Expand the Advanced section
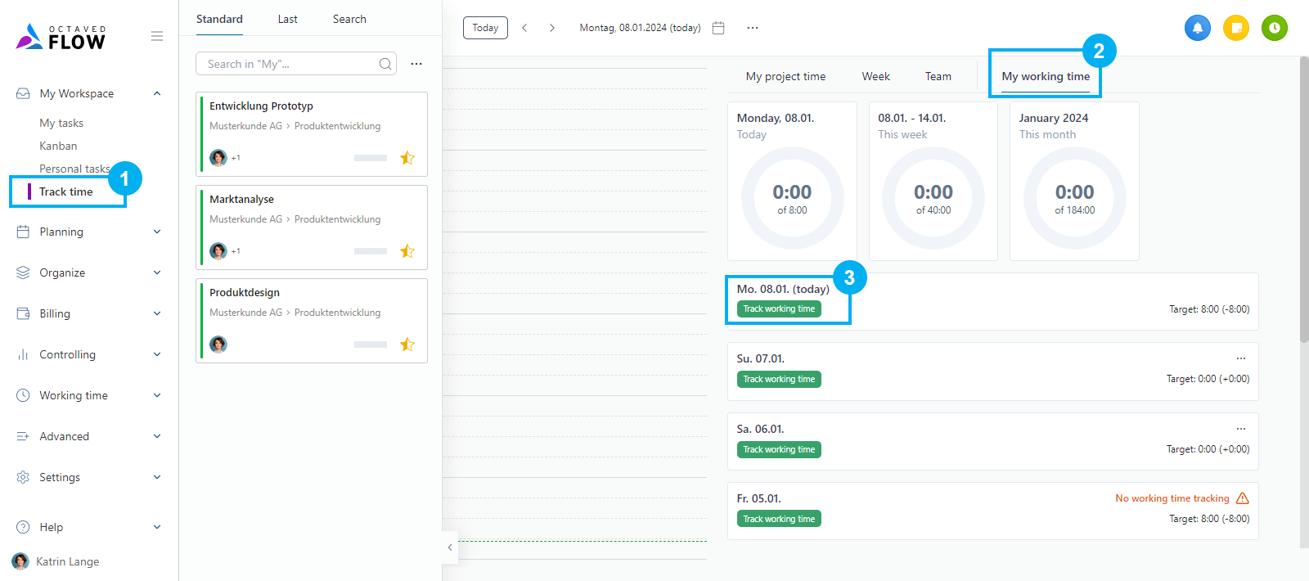The width and height of the screenshot is (1309, 581). pos(157,436)
